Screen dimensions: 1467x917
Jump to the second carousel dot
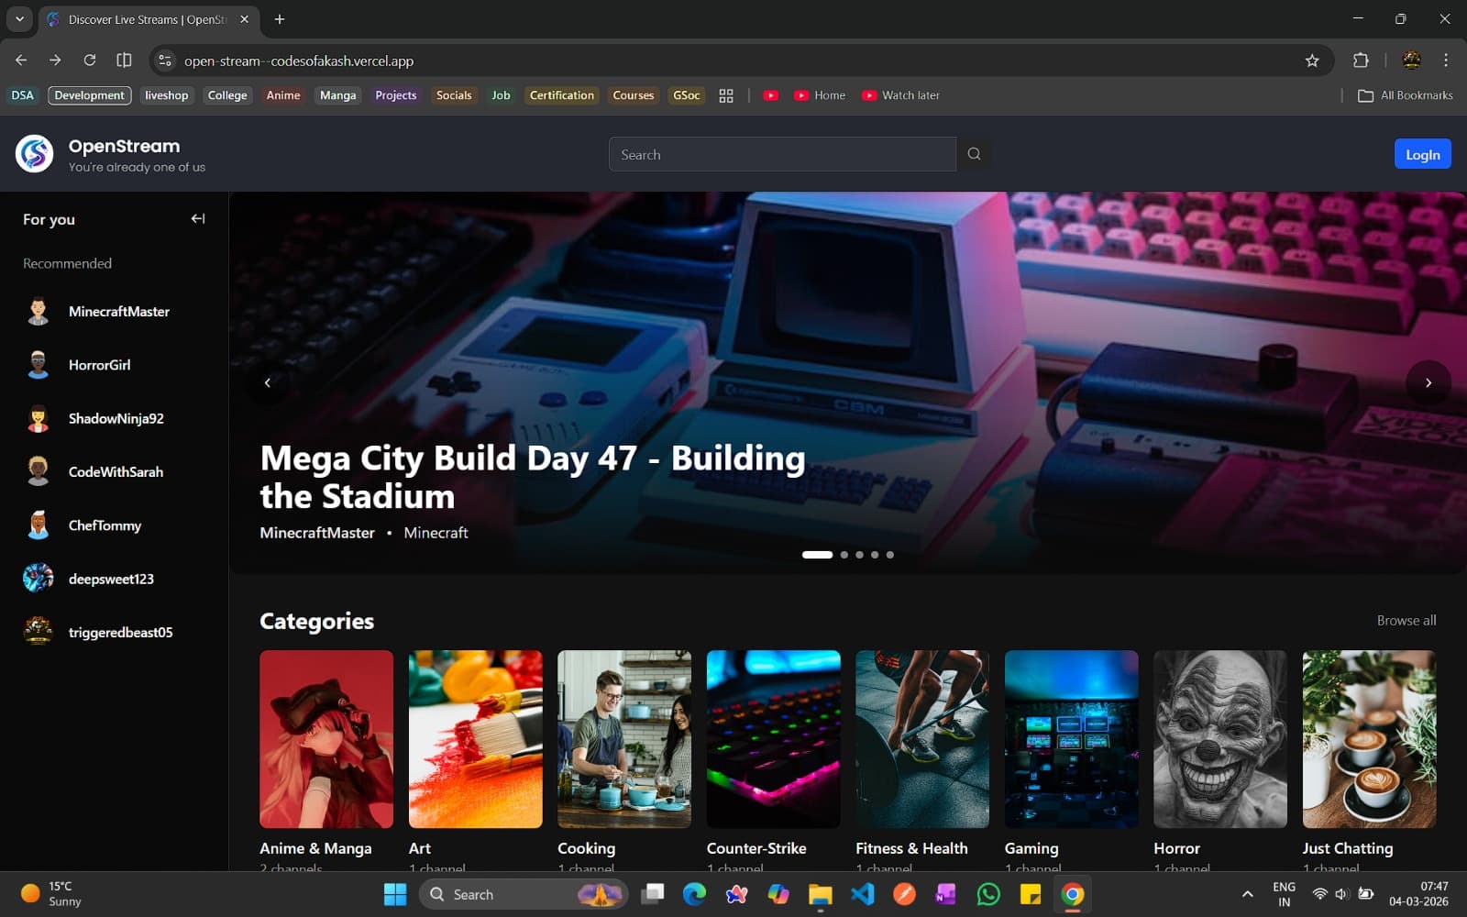point(844,555)
